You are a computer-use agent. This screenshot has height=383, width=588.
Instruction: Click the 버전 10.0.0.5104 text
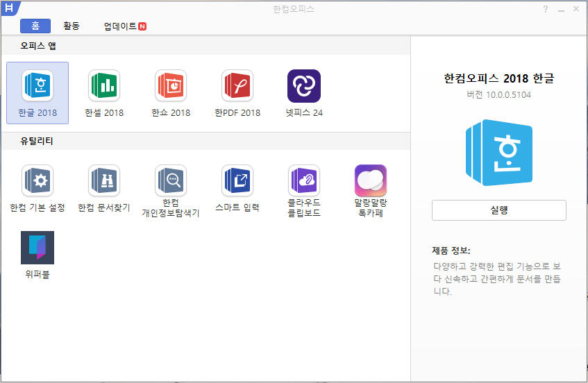(498, 95)
